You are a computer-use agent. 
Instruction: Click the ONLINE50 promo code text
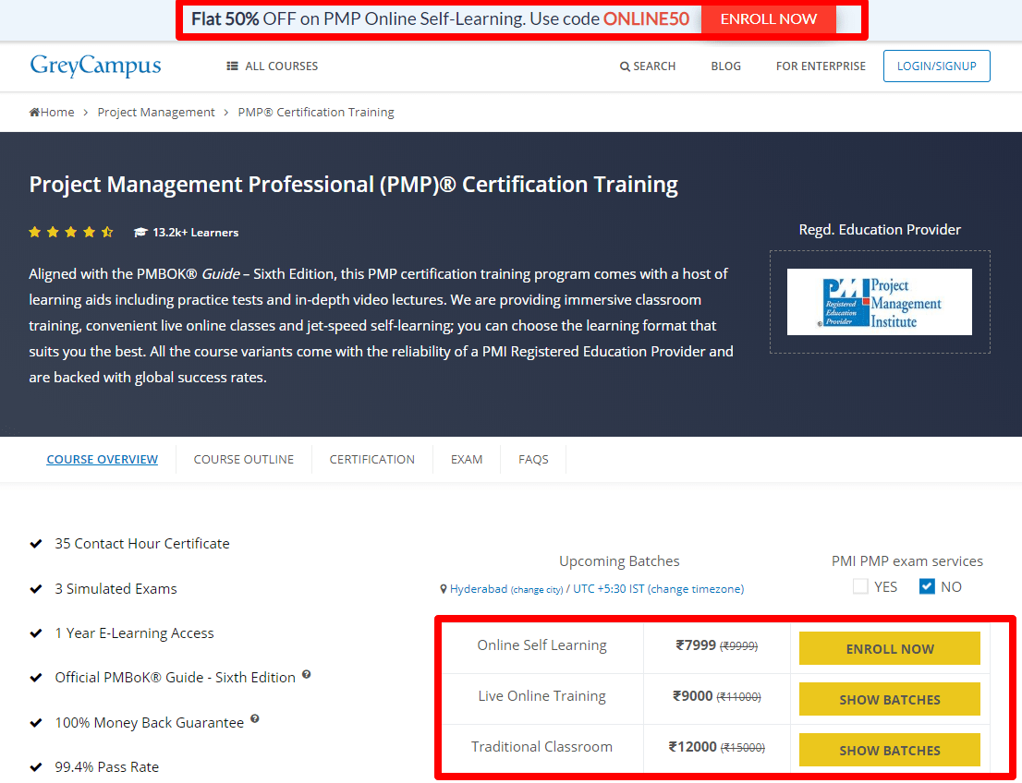(x=646, y=18)
